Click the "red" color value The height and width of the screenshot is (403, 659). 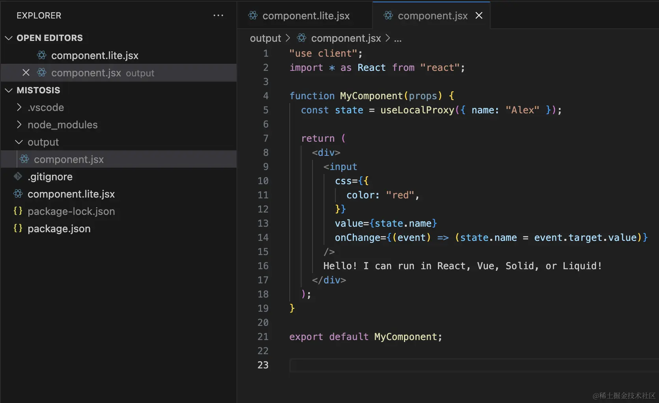[x=400, y=195]
